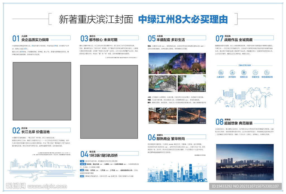This screenshot has width=286, height=194.
Task: Click the blue number 02
Action: pos(16,131)
